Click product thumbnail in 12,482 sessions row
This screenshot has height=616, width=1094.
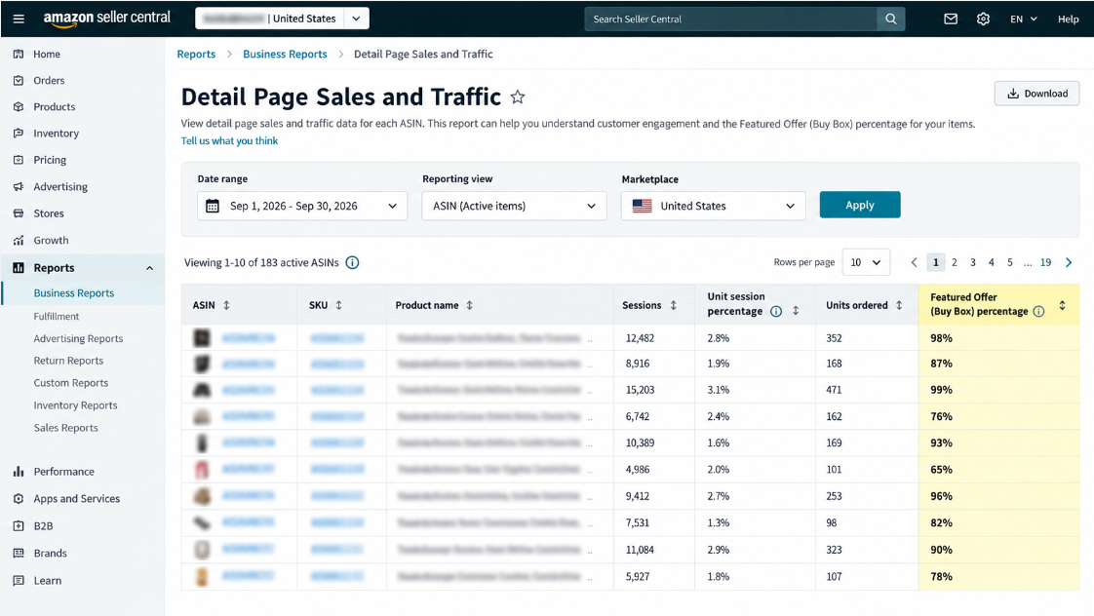click(x=202, y=338)
